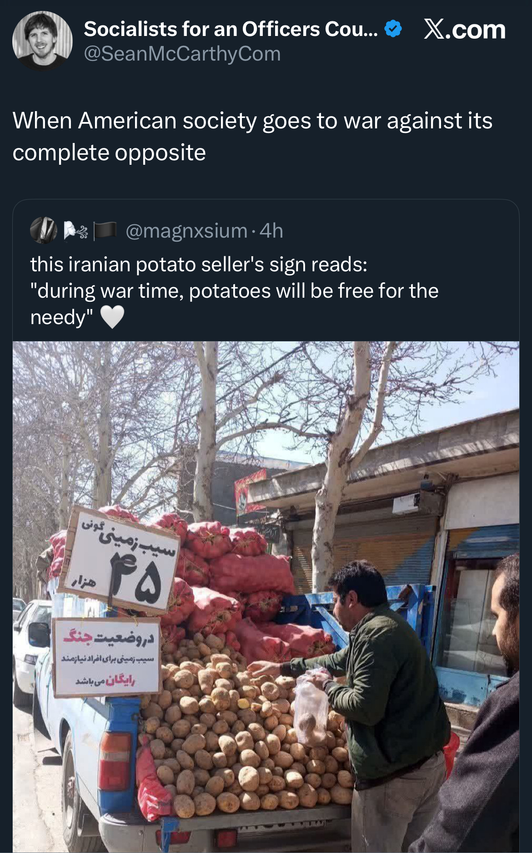Open the @SeanMcCarthyCom handle

182,54
